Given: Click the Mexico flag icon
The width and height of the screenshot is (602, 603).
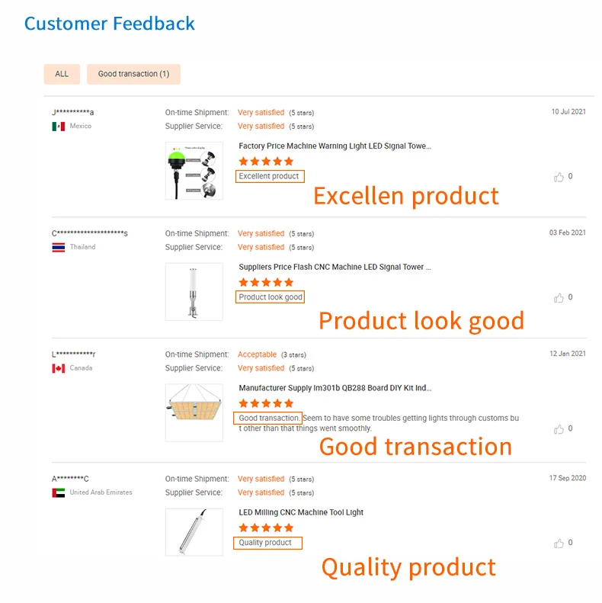Looking at the screenshot, I should (x=59, y=127).
